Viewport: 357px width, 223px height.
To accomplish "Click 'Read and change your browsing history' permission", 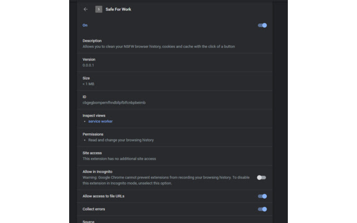I will coord(120,140).
